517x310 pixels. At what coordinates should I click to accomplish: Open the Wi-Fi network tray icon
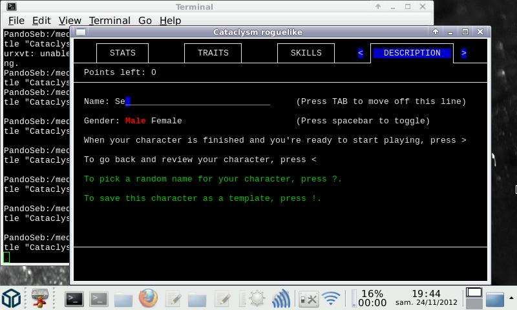pos(331,299)
